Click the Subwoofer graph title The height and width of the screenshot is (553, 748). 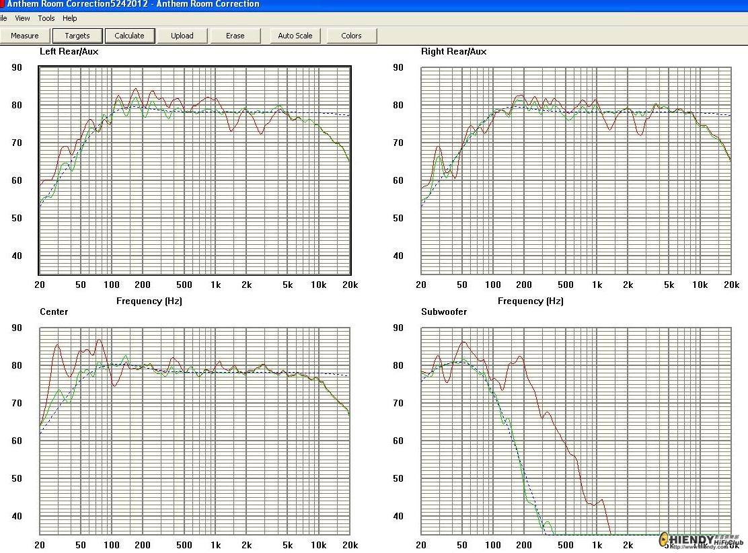[444, 312]
